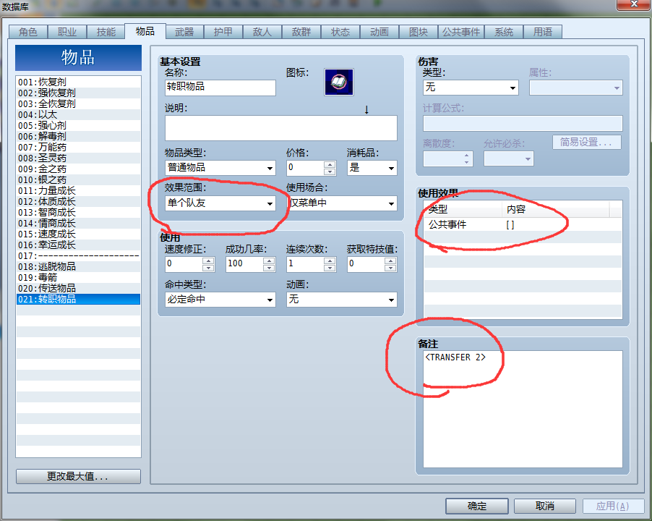Screen dimensions: 652x521
Task: Select the 公共事件 tab
Action: pos(460,32)
